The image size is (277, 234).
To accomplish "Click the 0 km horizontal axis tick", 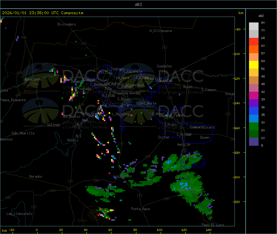I will click(37, 230).
